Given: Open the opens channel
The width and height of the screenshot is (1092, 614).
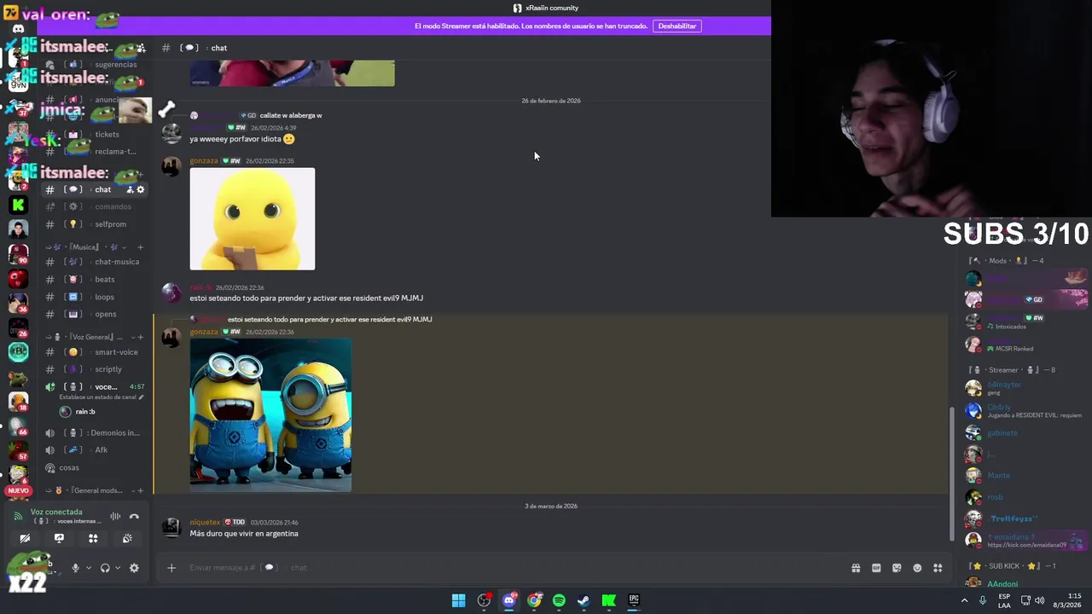Looking at the screenshot, I should [96, 314].
